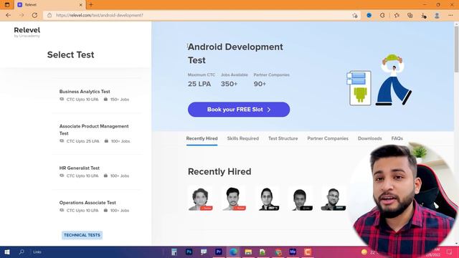Click the TECHNICAL TESTS label
The image size is (459, 258).
[x=82, y=235]
